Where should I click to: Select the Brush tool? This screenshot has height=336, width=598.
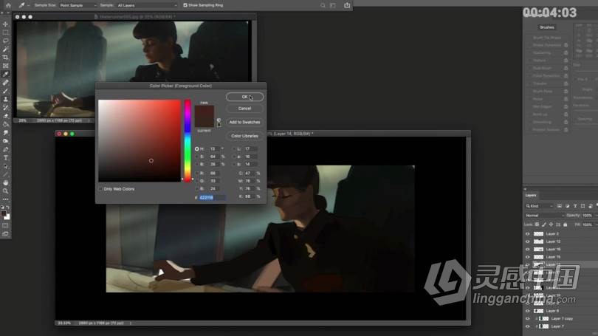(5, 91)
